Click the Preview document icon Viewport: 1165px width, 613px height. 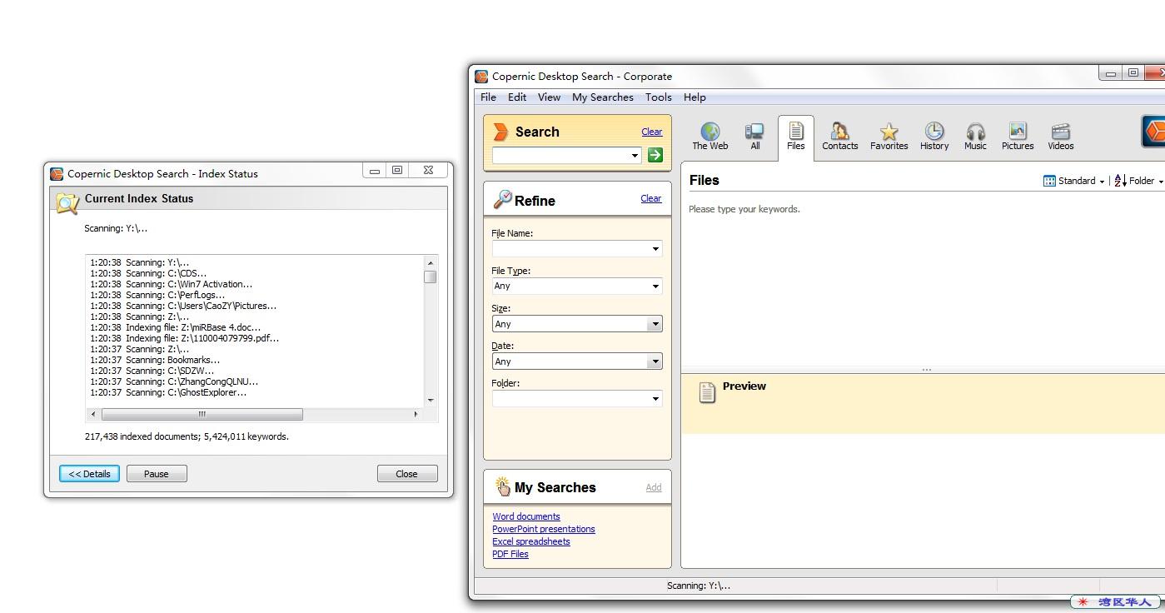click(x=707, y=392)
